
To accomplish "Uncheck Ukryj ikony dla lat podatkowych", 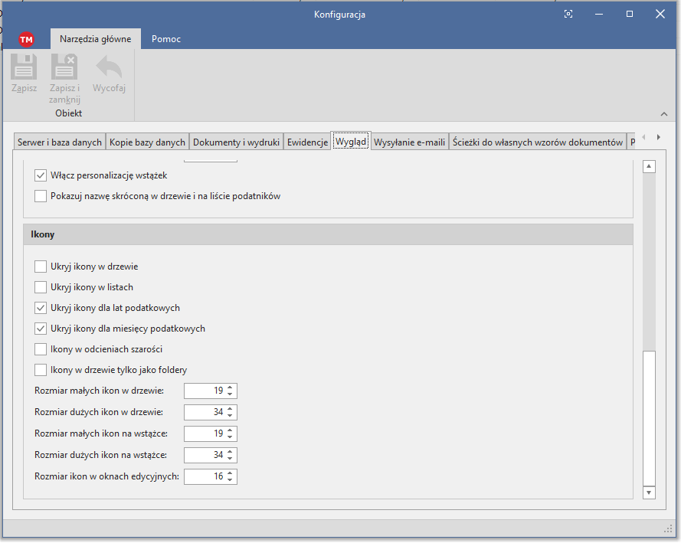I will point(41,308).
